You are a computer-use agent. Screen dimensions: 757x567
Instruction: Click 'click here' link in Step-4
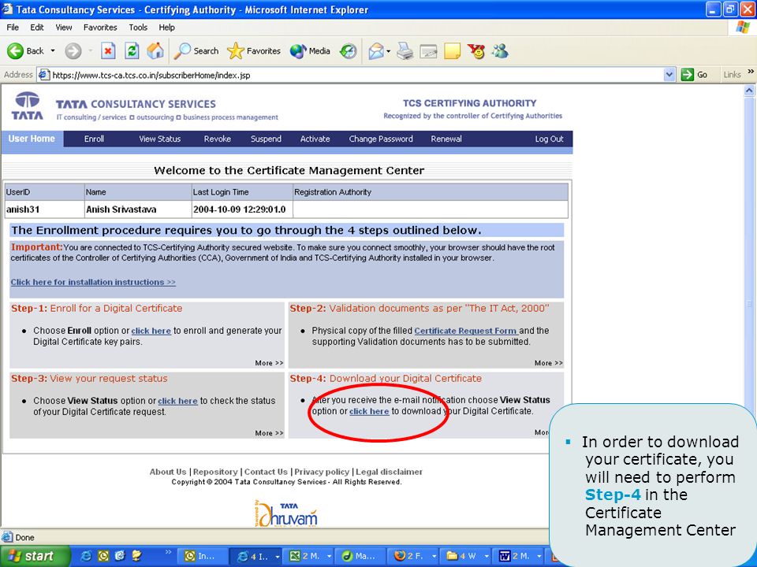(x=369, y=411)
